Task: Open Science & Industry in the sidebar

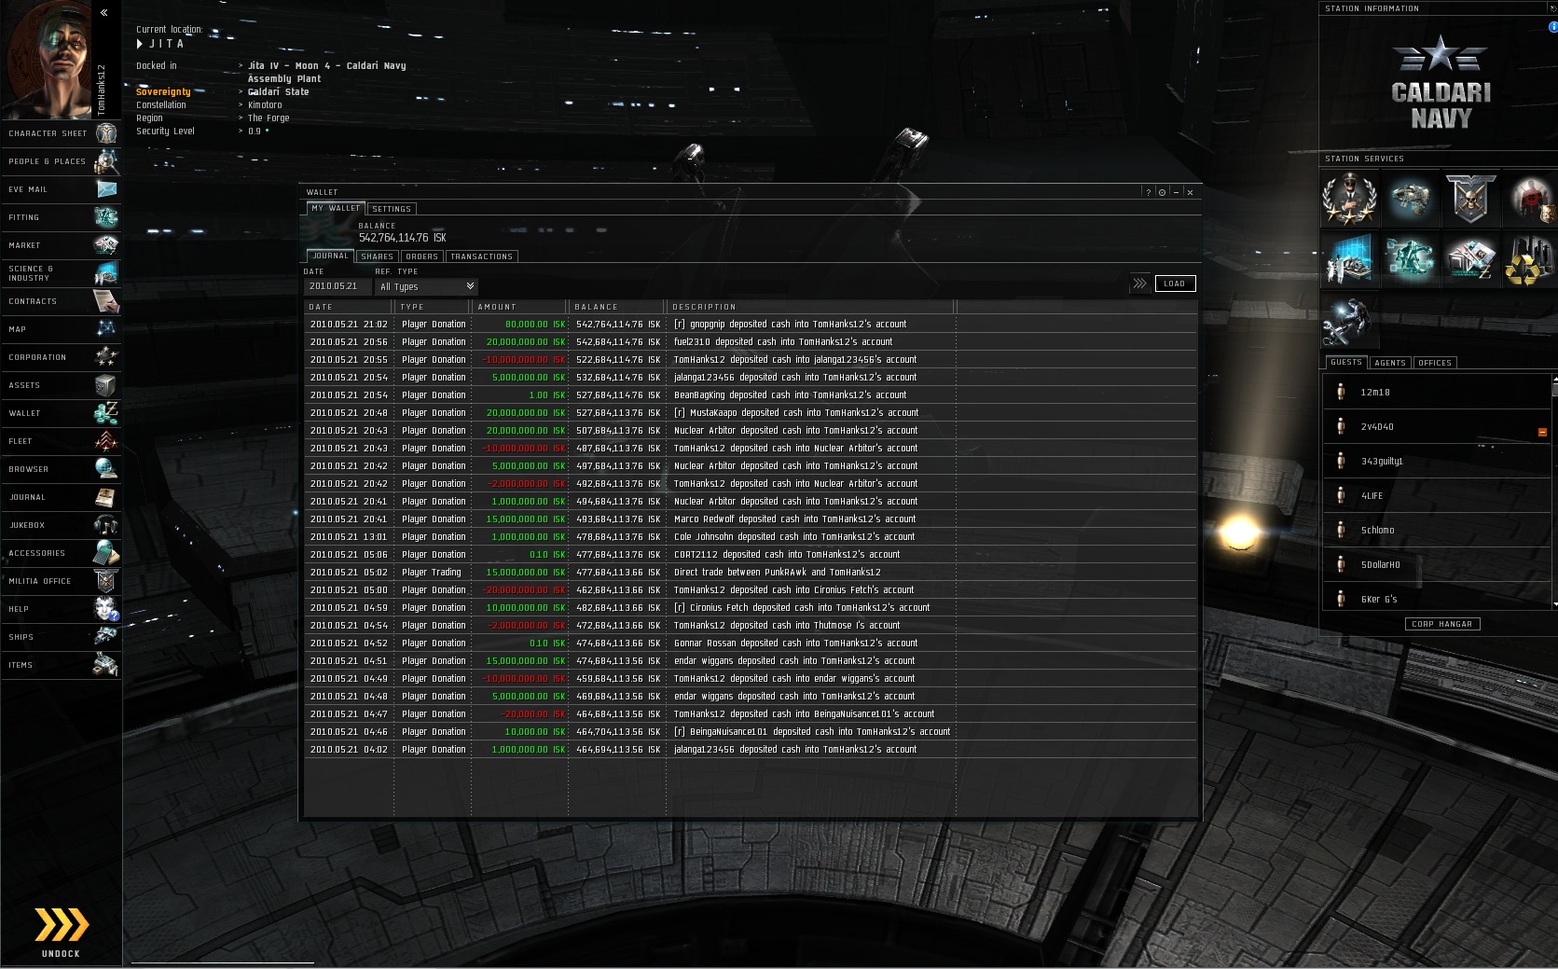Action: 61,273
